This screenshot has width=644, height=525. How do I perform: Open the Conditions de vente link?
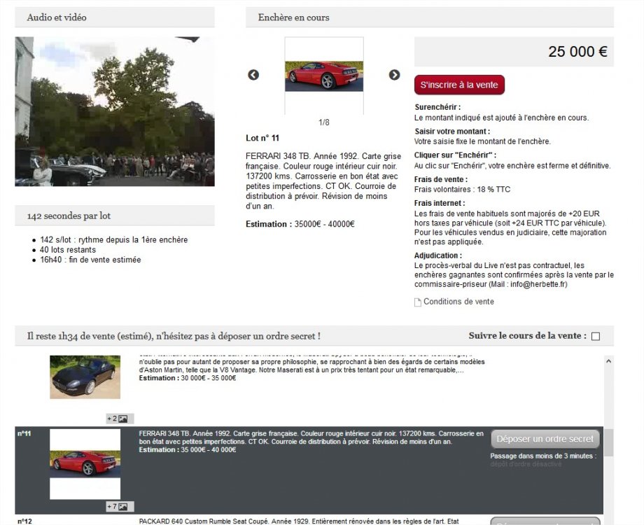pos(458,302)
